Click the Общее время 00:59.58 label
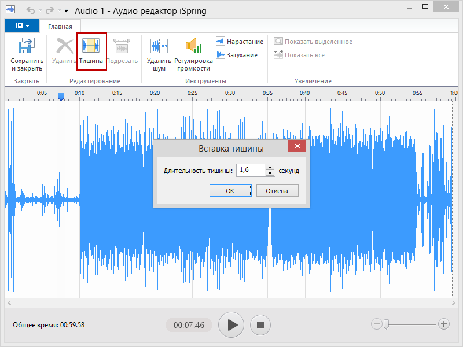Screen dimensions: 463x347 click(49, 325)
